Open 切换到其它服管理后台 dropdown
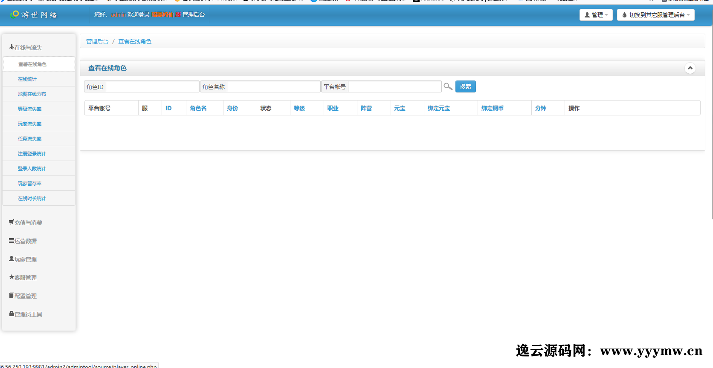The image size is (713, 368). point(655,15)
